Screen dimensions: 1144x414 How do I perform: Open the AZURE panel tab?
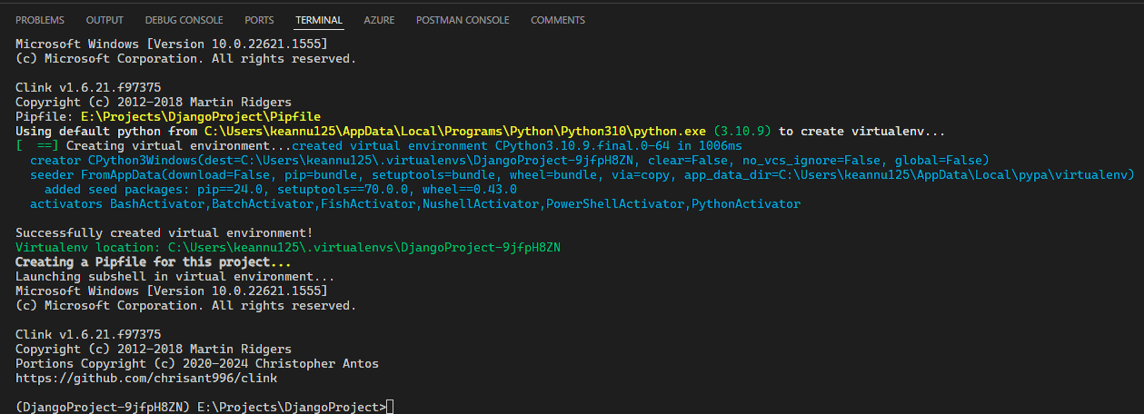[379, 20]
